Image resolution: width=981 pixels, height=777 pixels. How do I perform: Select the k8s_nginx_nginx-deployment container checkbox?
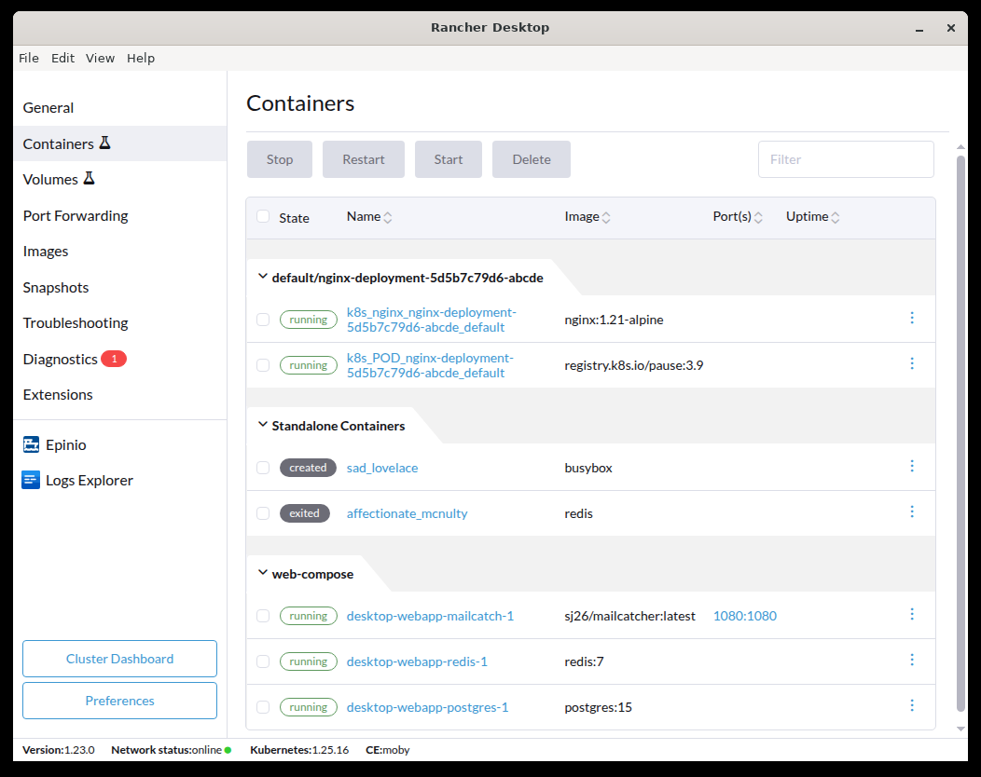pos(263,320)
